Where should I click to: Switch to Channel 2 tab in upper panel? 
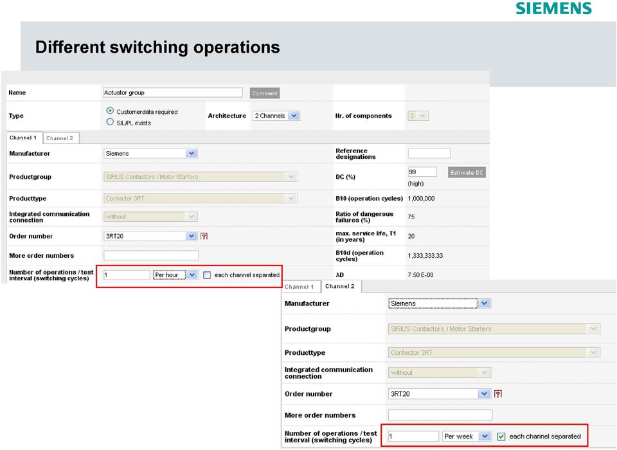60,138
